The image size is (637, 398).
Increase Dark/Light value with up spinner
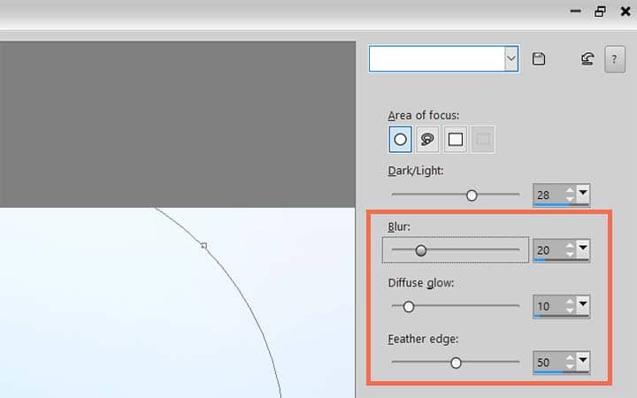[x=570, y=190]
